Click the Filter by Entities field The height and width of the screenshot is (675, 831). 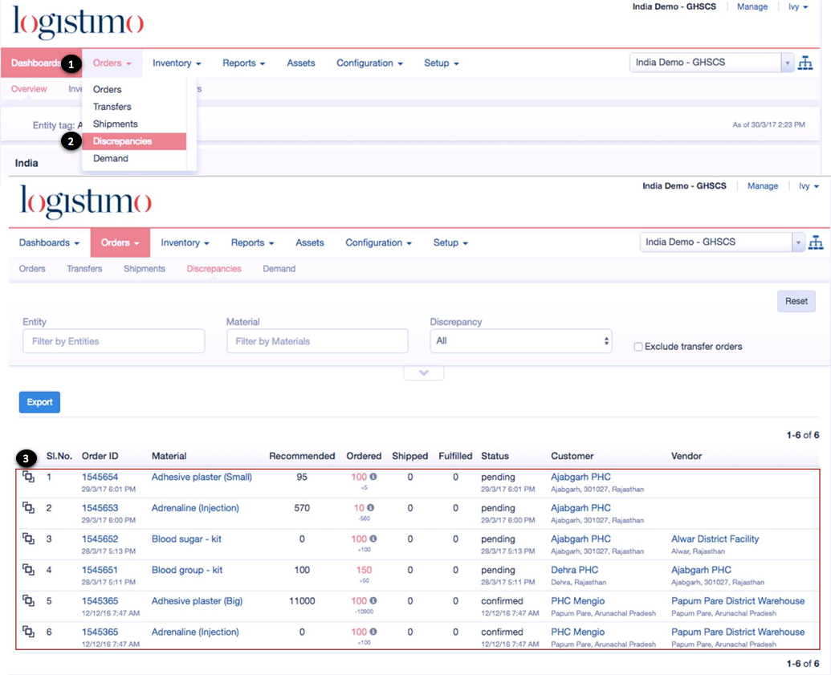(x=113, y=341)
